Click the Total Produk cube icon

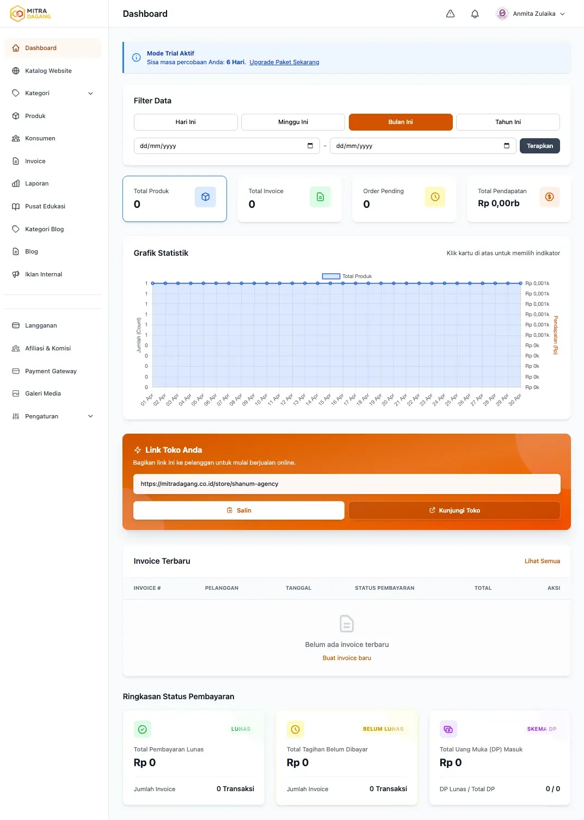tap(205, 197)
